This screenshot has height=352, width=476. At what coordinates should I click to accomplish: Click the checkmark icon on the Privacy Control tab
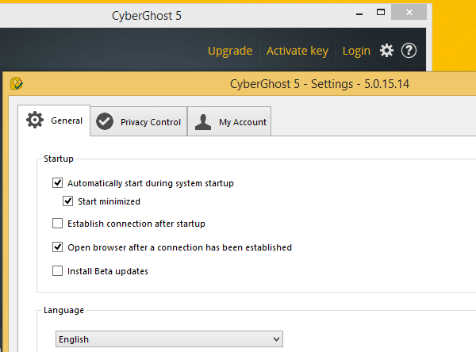pos(105,121)
